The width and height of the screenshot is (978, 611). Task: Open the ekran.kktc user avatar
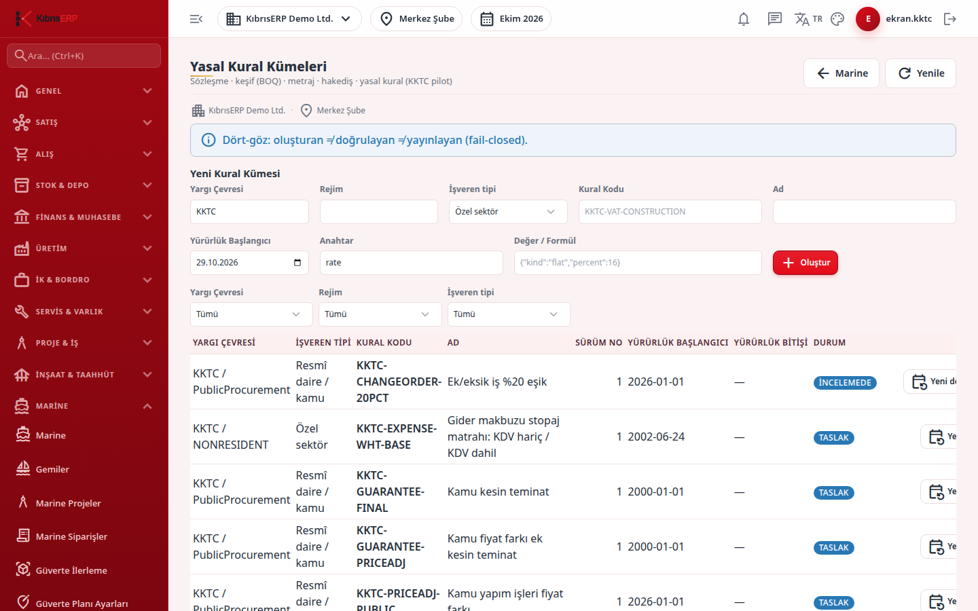[868, 19]
